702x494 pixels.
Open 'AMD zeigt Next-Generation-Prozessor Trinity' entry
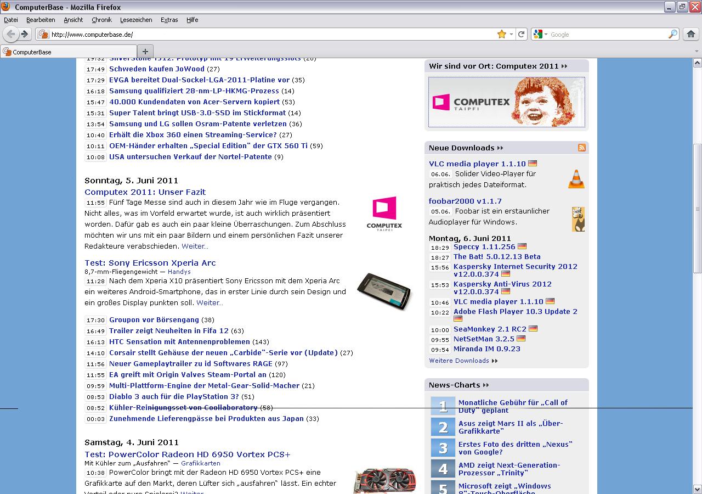coord(509,469)
